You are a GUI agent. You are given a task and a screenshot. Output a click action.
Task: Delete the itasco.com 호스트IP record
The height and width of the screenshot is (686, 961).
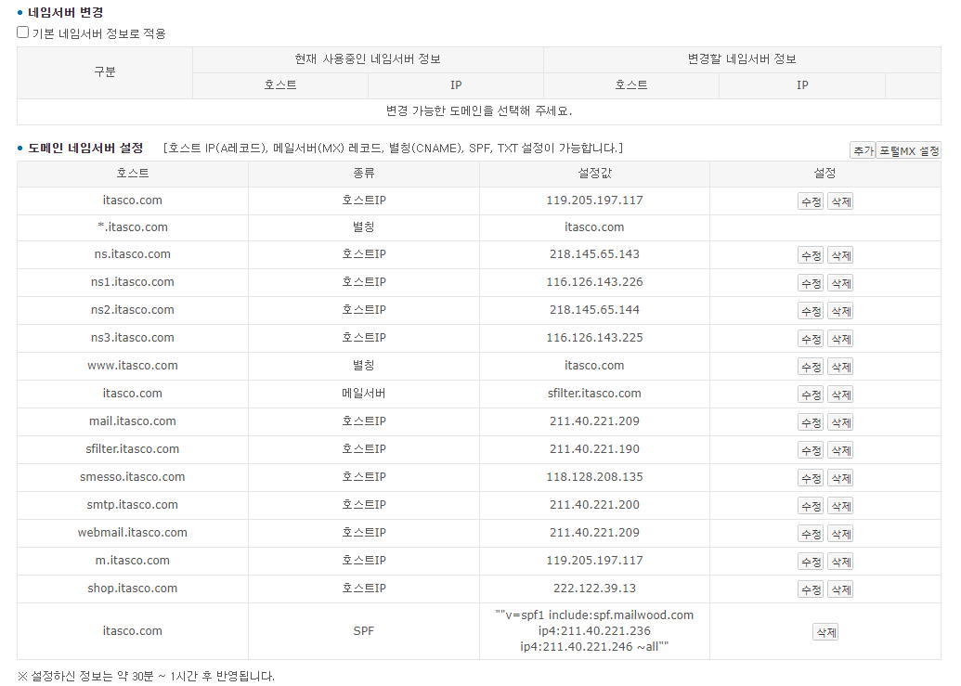click(x=840, y=201)
